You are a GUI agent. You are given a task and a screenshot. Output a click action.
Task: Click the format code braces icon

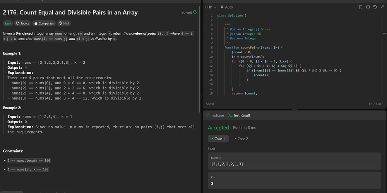tap(368, 7)
